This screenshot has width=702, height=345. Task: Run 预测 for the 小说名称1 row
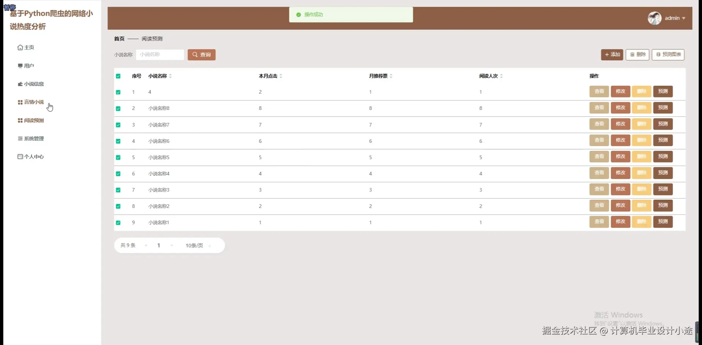[x=663, y=222]
